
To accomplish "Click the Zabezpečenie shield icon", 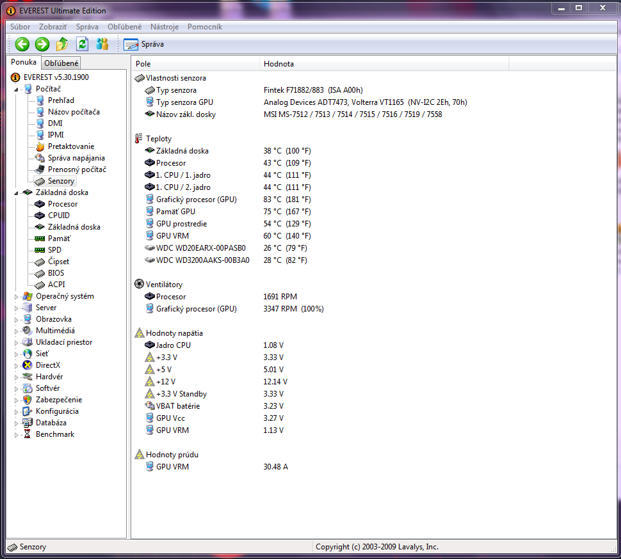I will (28, 400).
